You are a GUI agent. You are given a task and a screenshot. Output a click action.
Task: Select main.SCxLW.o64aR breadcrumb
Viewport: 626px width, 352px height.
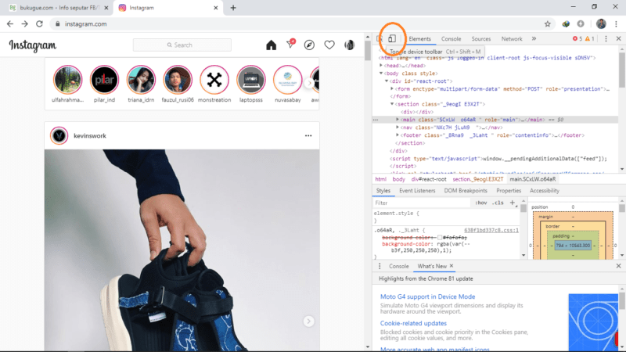pyautogui.click(x=533, y=179)
